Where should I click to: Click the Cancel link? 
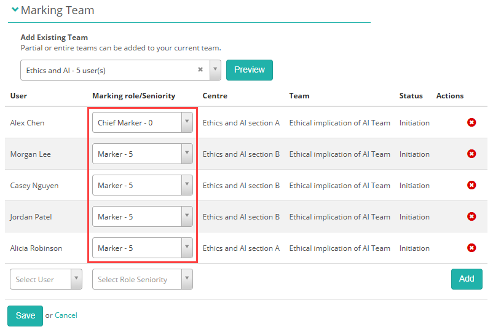[66, 315]
